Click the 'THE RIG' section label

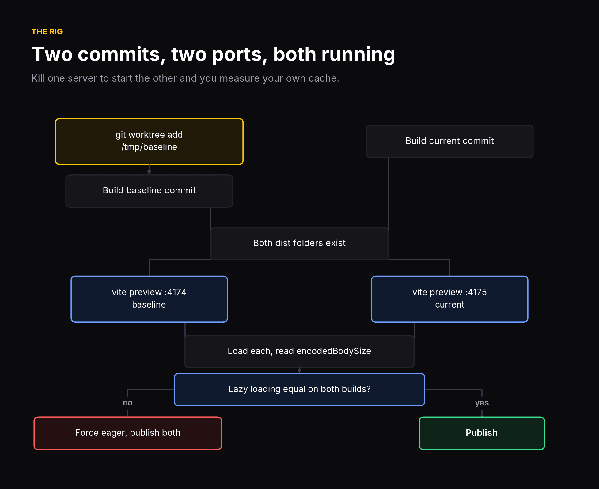pos(47,32)
